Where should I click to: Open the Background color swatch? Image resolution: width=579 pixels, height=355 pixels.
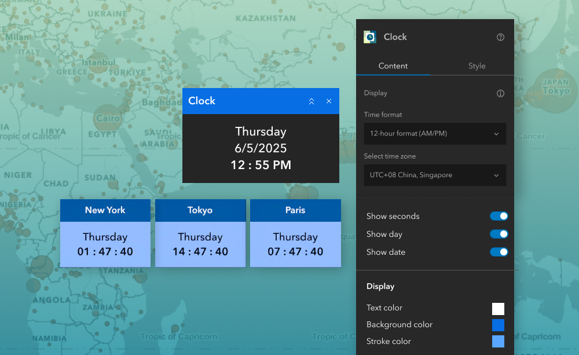[498, 325]
